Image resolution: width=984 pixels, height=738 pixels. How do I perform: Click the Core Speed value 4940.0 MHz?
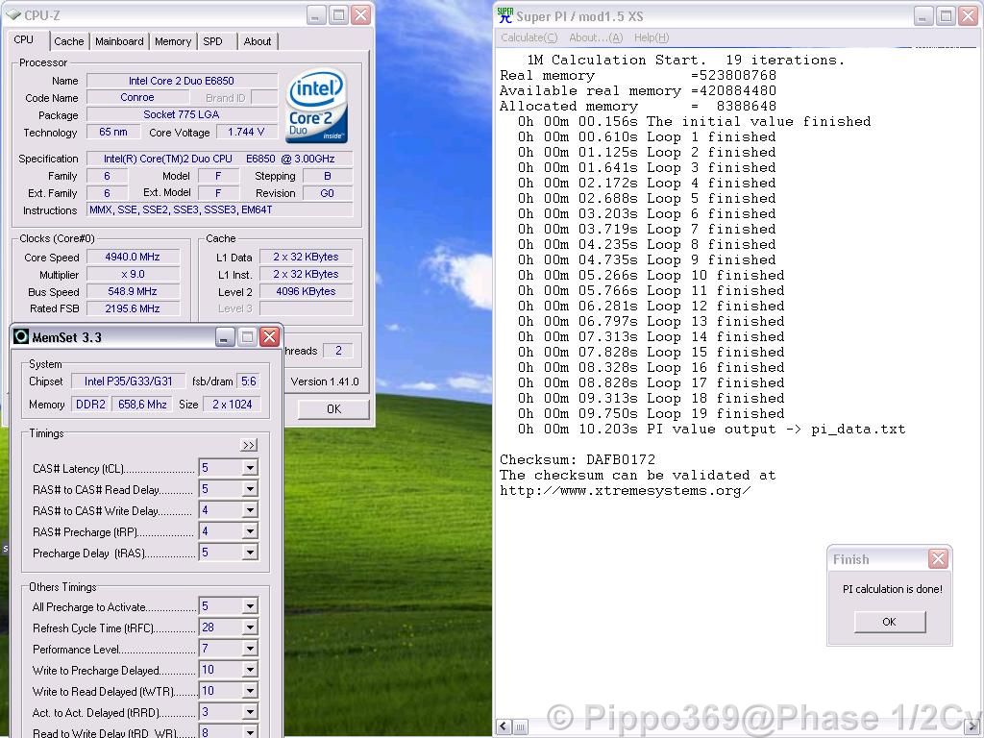pos(133,257)
